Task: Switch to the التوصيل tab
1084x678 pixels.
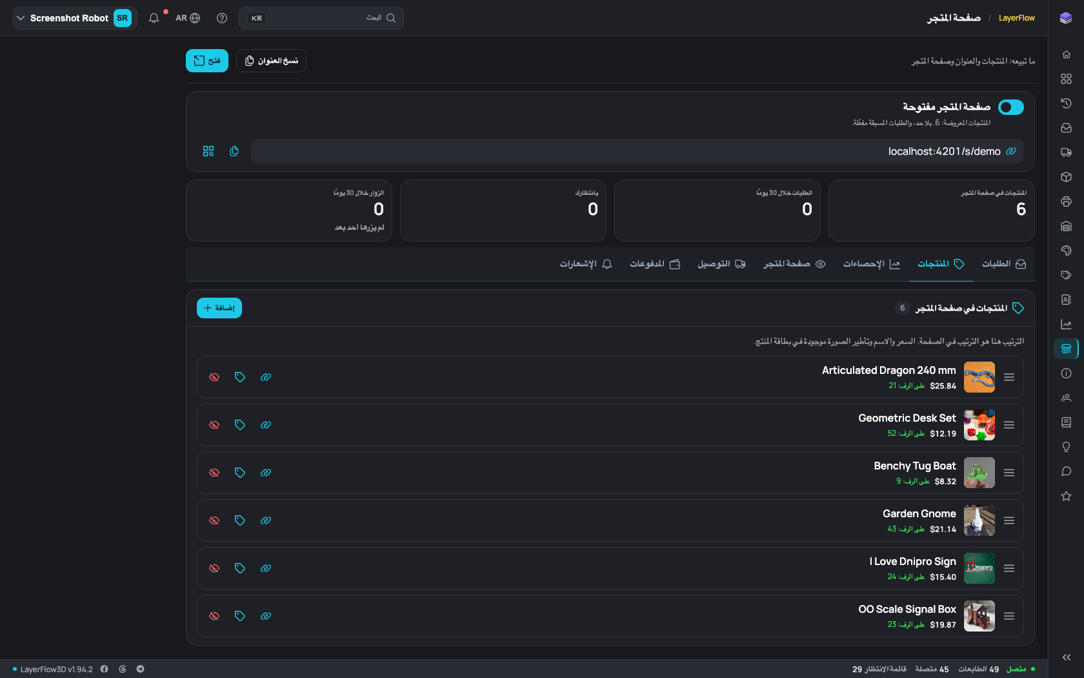Action: pos(721,264)
